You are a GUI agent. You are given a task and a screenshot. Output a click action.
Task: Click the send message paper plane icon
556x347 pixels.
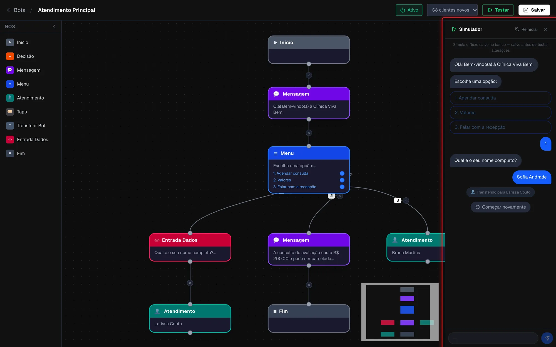click(547, 338)
